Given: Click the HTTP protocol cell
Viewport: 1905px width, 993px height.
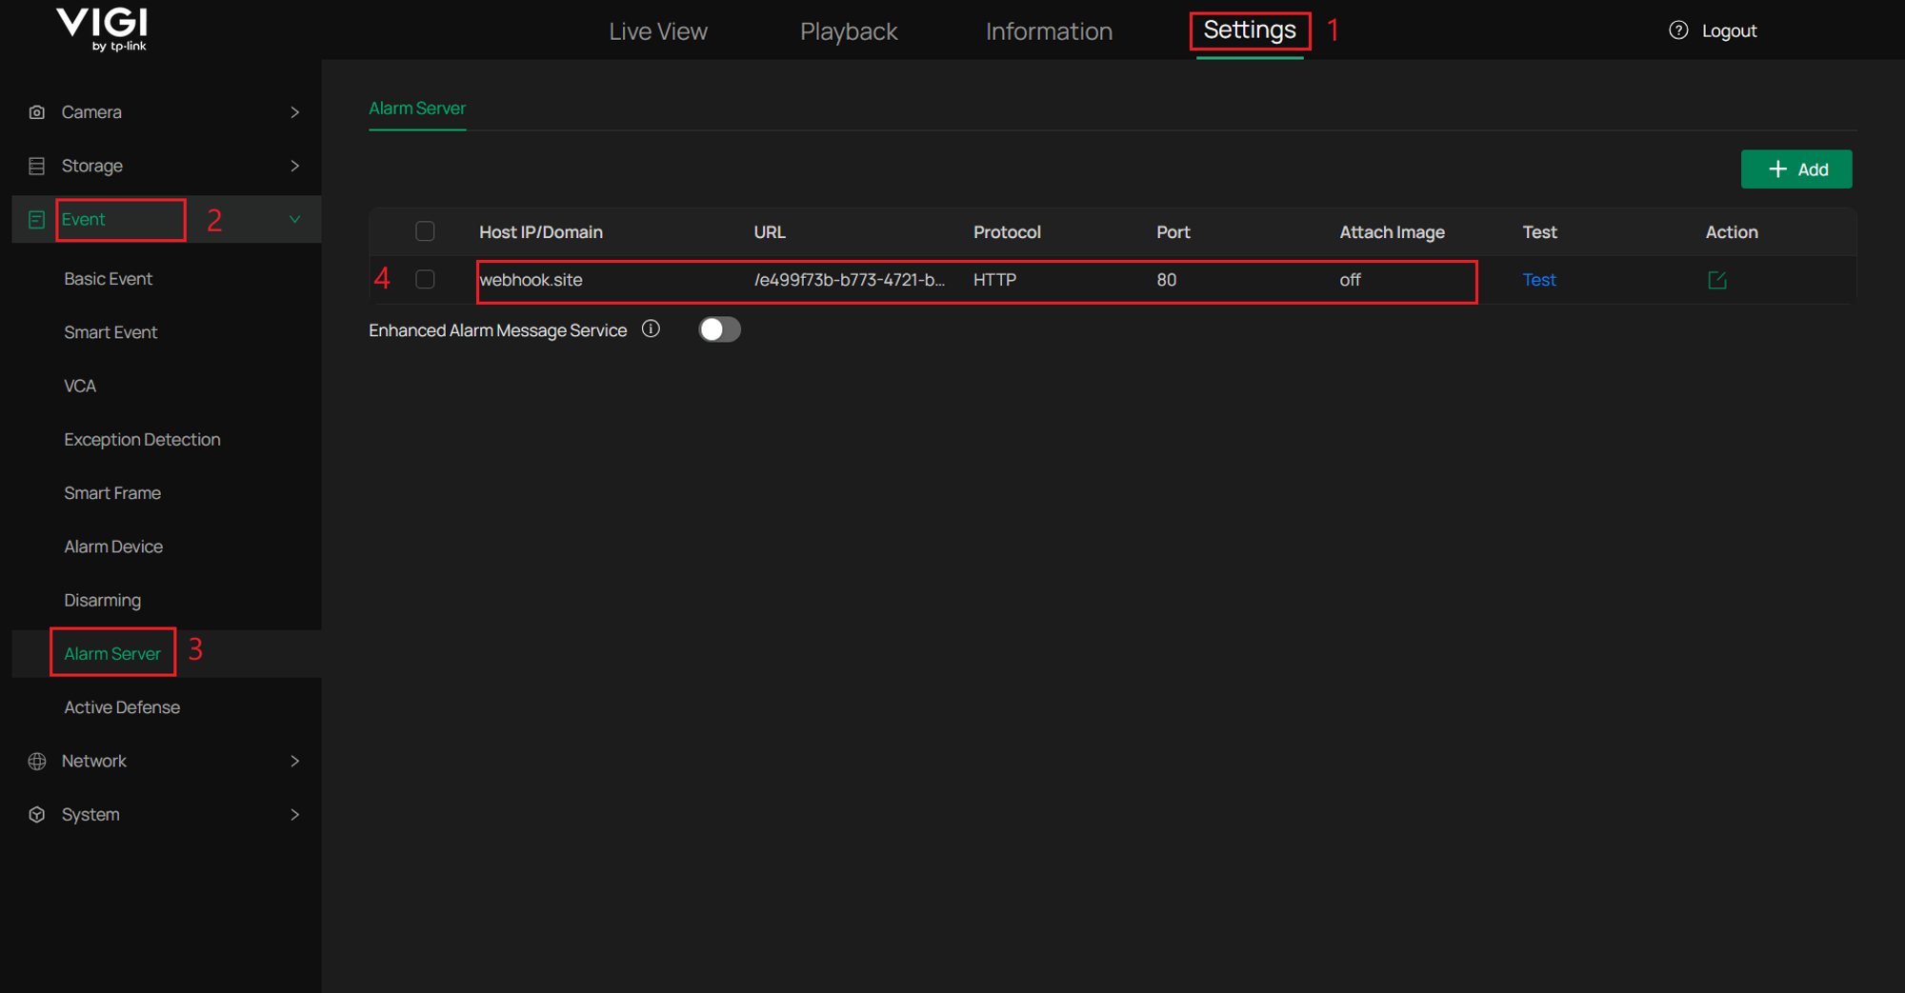Looking at the screenshot, I should point(994,280).
